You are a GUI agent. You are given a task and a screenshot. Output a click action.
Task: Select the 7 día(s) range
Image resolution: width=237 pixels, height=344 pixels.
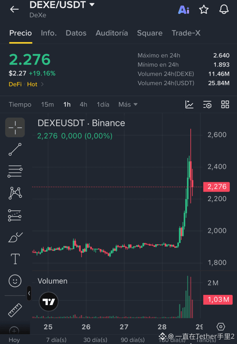tap(56, 340)
